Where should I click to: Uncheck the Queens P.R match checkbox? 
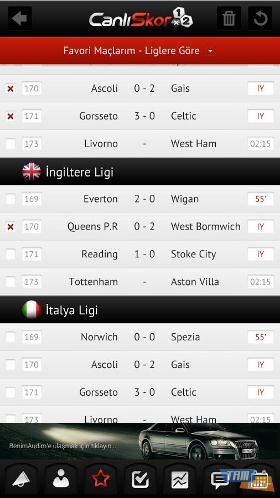tap(11, 227)
